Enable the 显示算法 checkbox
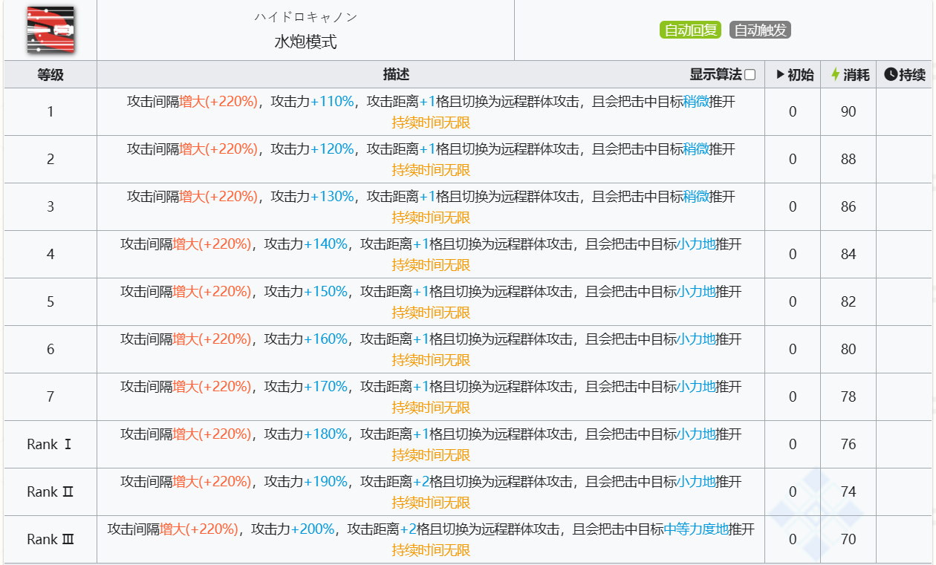The image size is (936, 565). click(750, 75)
